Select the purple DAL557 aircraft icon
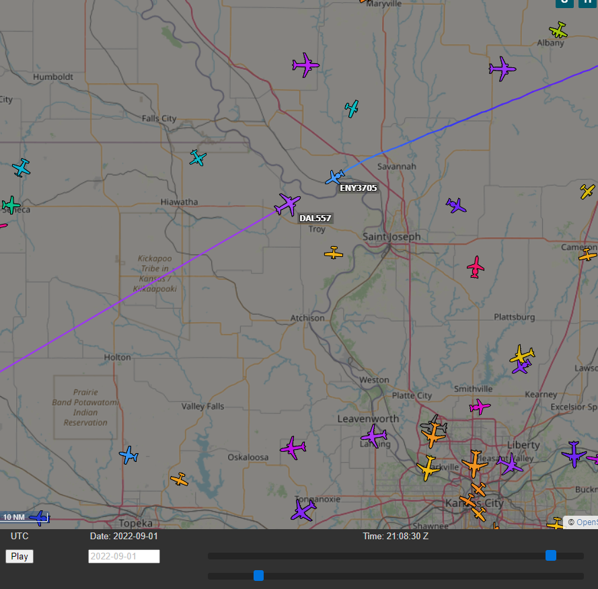The image size is (598, 589). pos(288,204)
